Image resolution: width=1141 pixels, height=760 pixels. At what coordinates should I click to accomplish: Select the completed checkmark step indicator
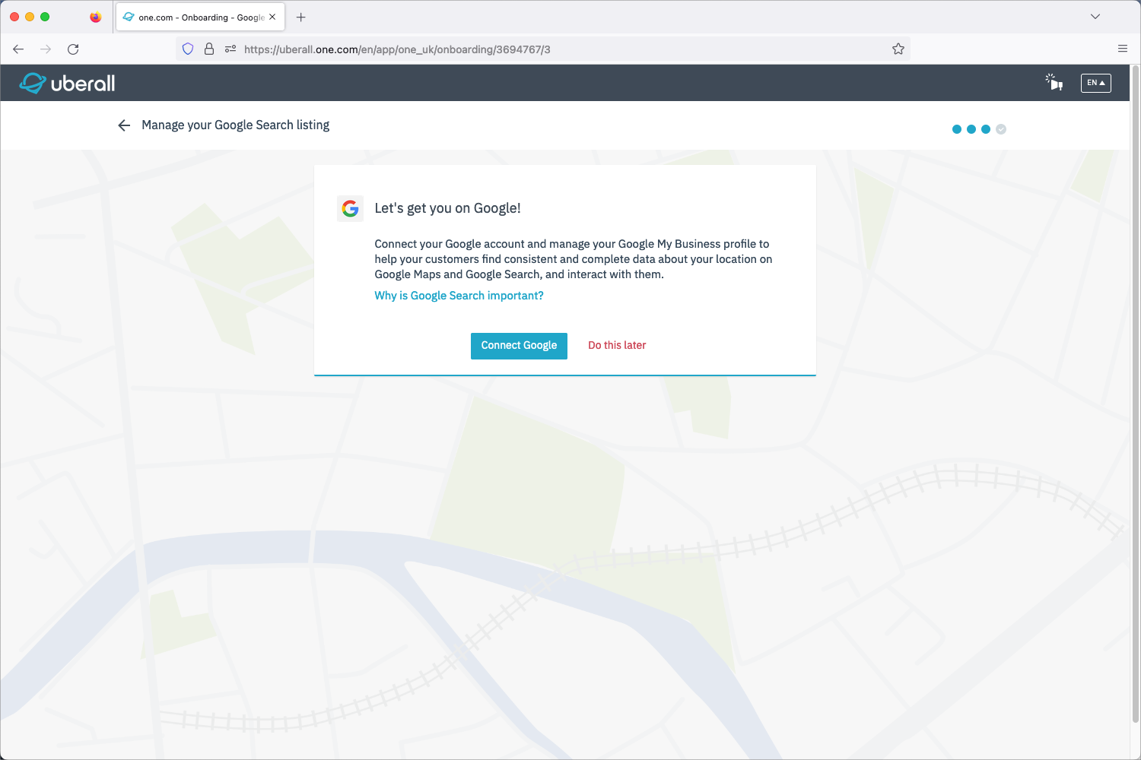pos(1001,129)
